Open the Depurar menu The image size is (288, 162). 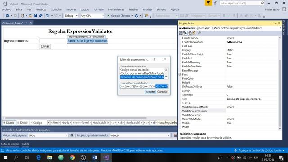tap(71, 9)
